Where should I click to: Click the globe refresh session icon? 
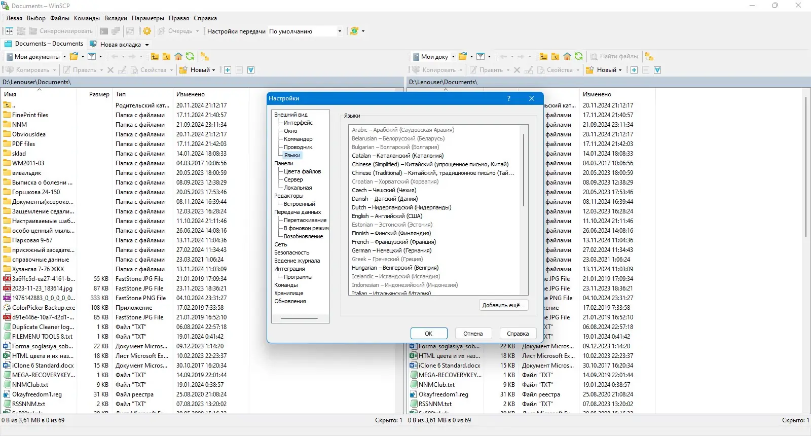354,31
